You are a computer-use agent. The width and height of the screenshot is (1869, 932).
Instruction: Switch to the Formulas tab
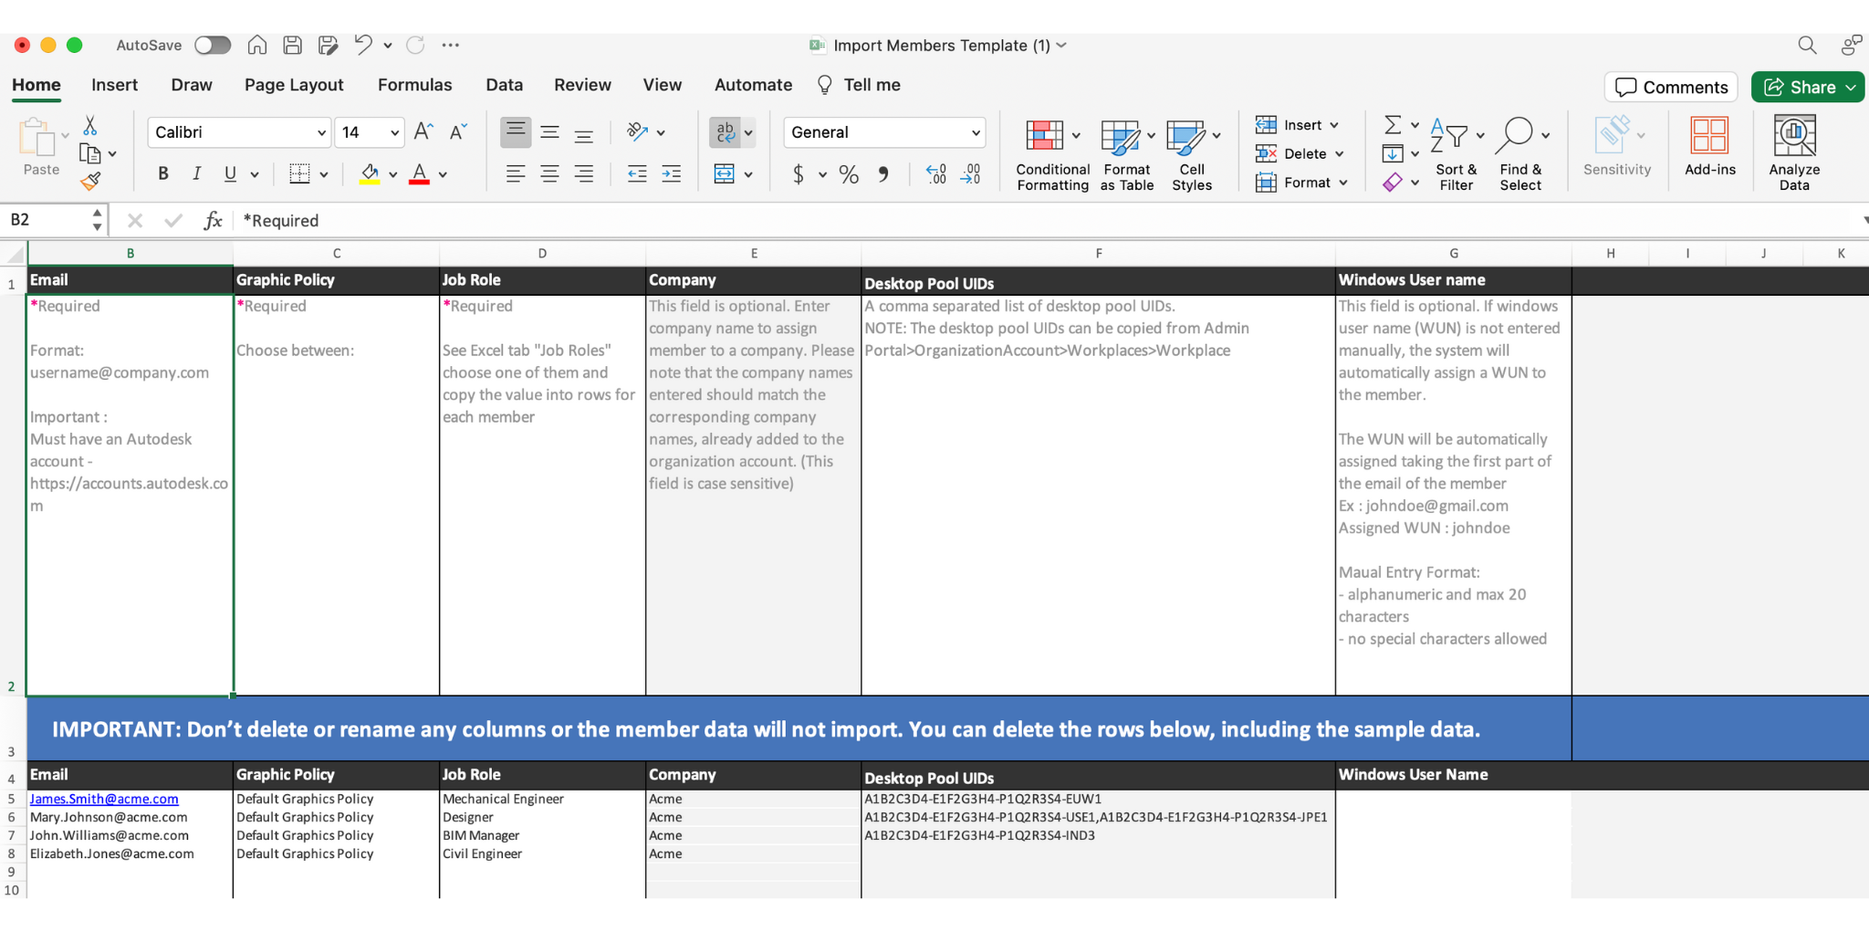click(x=415, y=85)
